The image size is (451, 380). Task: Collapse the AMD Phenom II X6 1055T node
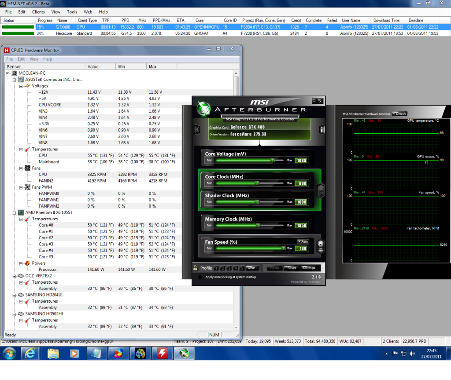[x=15, y=213]
